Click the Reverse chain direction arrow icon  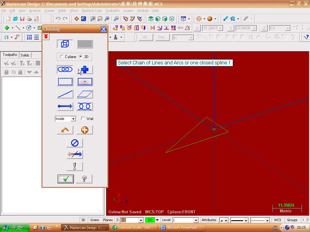(x=75, y=154)
